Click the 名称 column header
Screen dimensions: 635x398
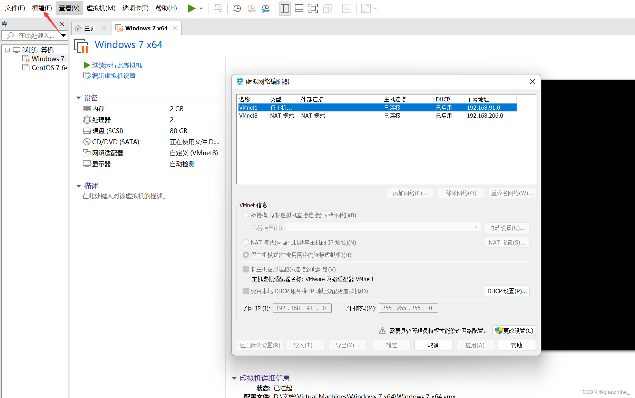click(253, 99)
